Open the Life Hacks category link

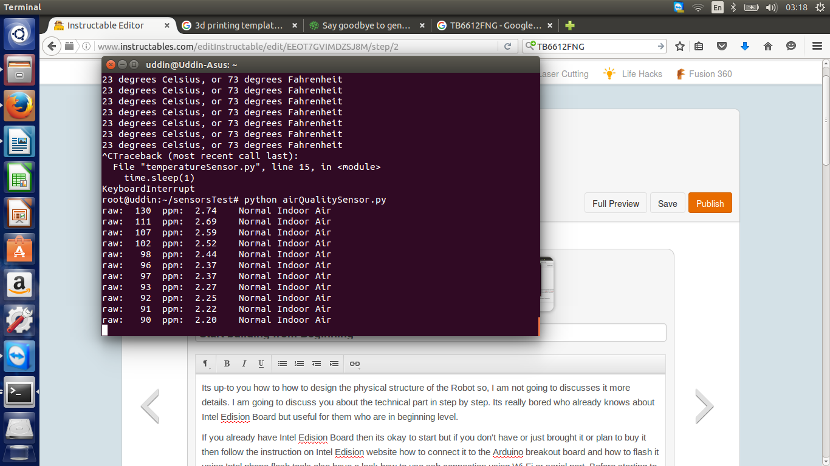(x=633, y=74)
